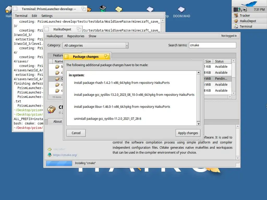Open the Settings menu in Terminal window

point(47,16)
